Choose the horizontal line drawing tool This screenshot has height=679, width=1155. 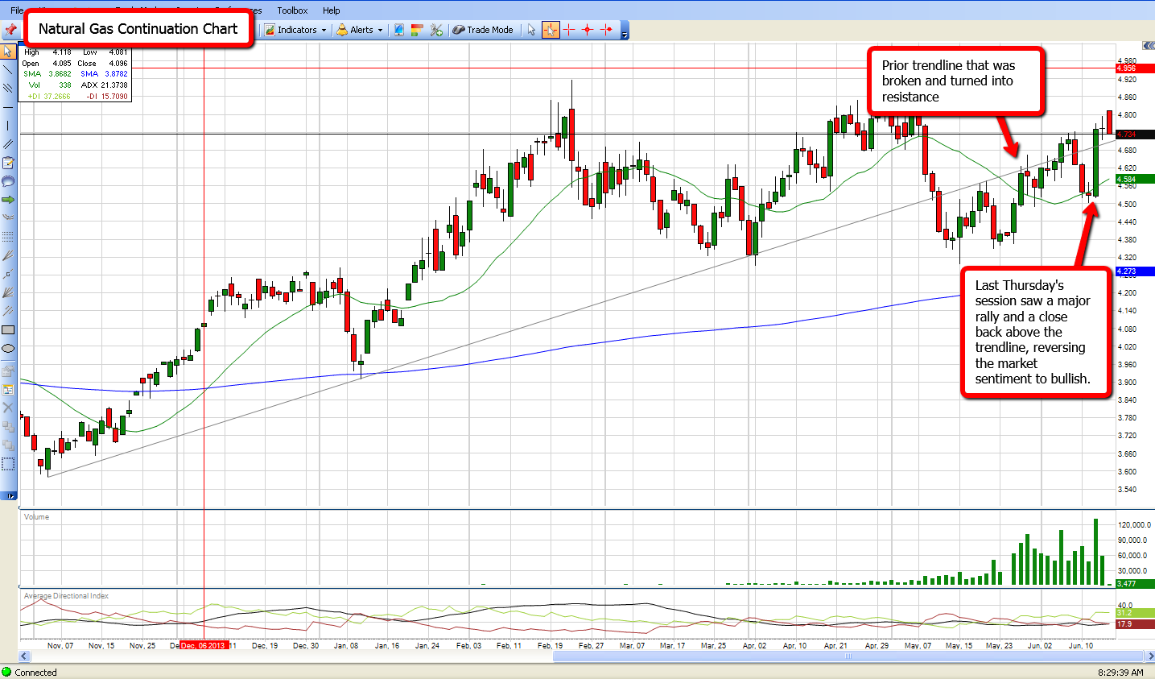[x=8, y=106]
